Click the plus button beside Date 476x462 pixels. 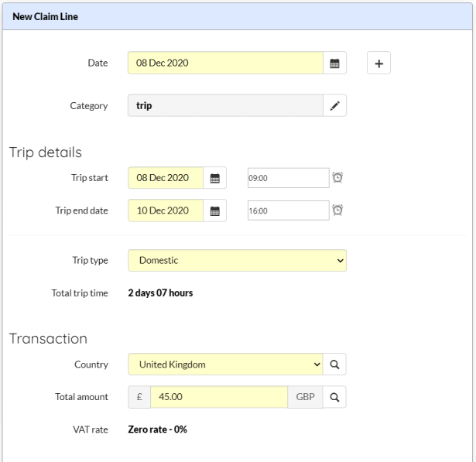[378, 63]
